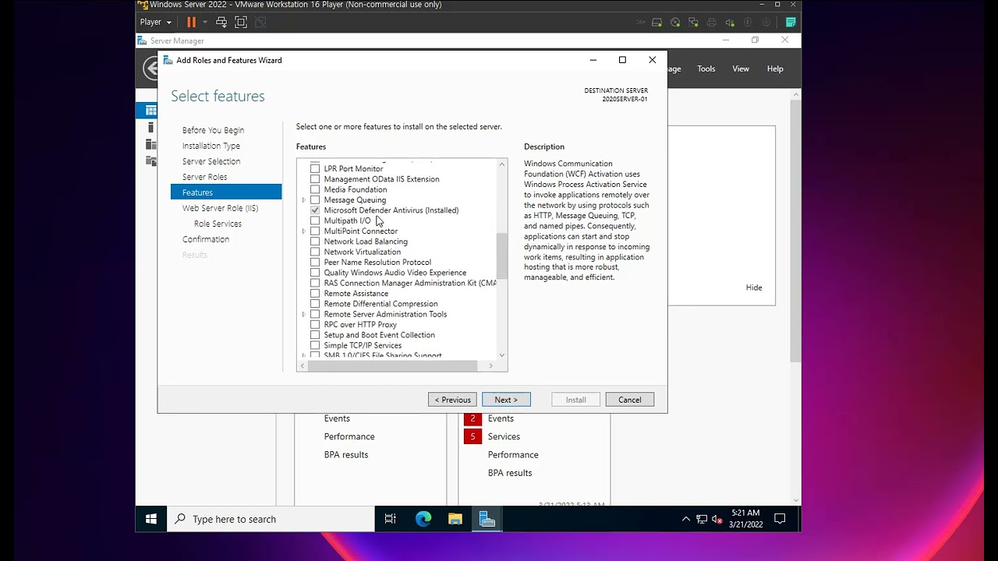Screen dimensions: 998x561
Task: Open the Web Server Role (IIS) step
Action: pos(220,208)
